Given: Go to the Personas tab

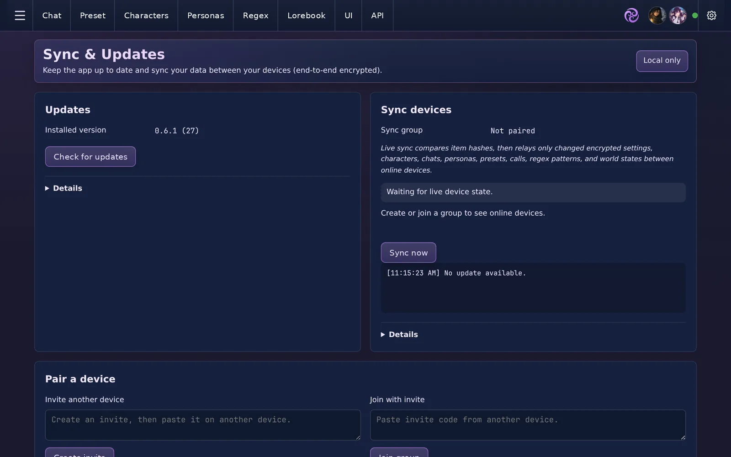Looking at the screenshot, I should [206, 16].
